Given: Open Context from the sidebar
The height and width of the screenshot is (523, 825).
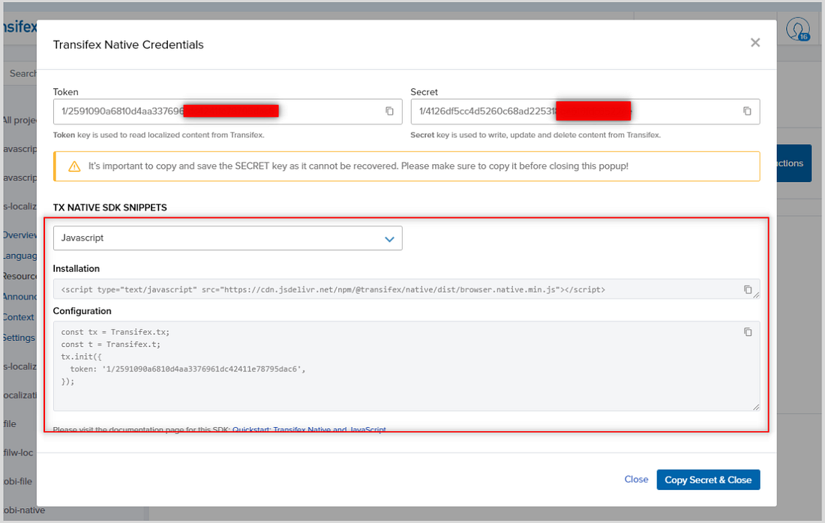Looking at the screenshot, I should pyautogui.click(x=19, y=317).
